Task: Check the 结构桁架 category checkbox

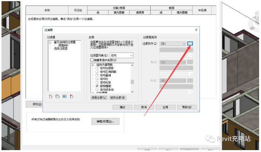Action: coord(97,82)
